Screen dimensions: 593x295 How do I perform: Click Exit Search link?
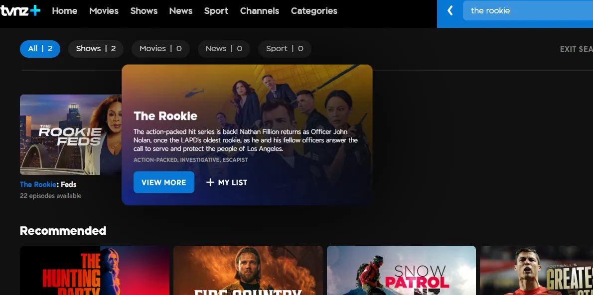[x=576, y=49]
